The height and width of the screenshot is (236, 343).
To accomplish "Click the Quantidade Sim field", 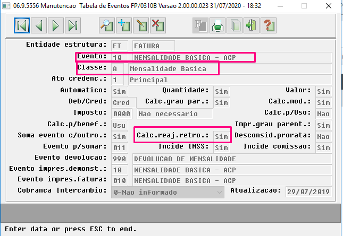I will click(x=222, y=91).
